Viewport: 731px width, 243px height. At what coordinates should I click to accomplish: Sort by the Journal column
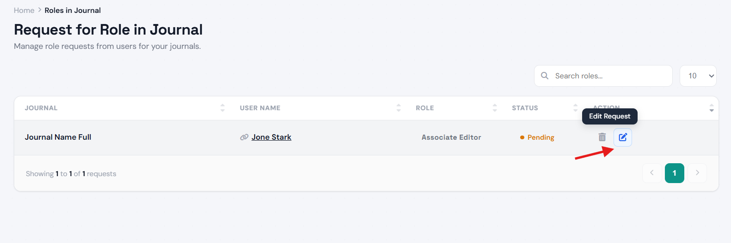click(x=222, y=108)
